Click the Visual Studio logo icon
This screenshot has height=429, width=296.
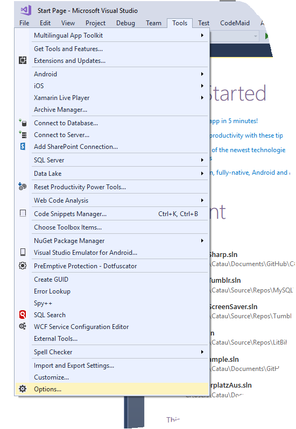coord(26,10)
